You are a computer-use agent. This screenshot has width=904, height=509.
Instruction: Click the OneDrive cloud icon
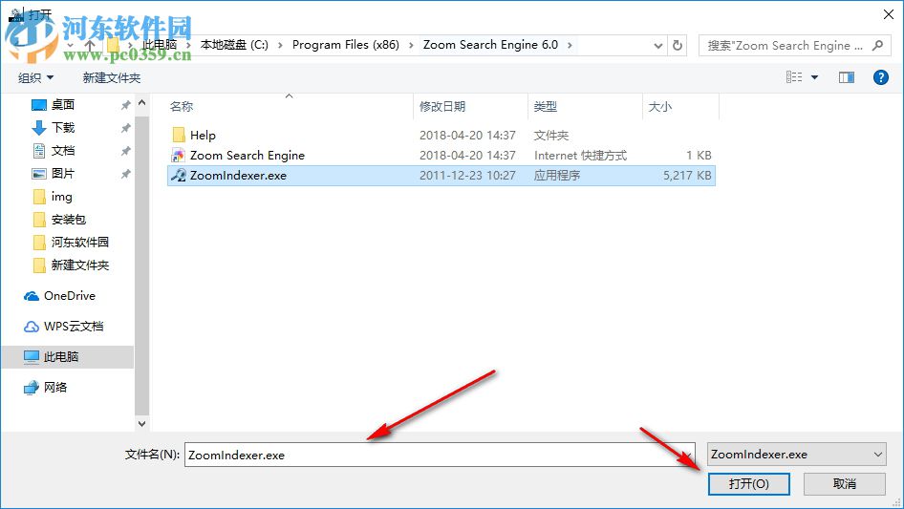tap(32, 296)
